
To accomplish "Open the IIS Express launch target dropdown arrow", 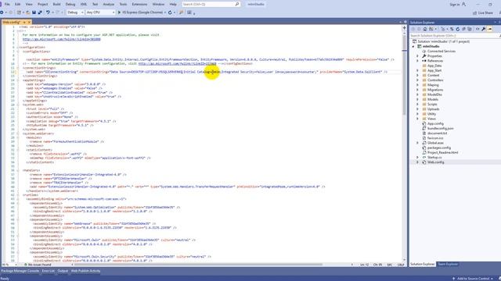I will point(165,12).
